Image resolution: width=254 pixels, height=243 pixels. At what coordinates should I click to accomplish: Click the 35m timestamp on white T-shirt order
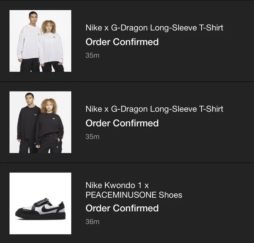coord(92,55)
